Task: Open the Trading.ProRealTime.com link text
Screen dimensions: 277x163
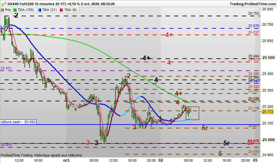Action: point(253,4)
